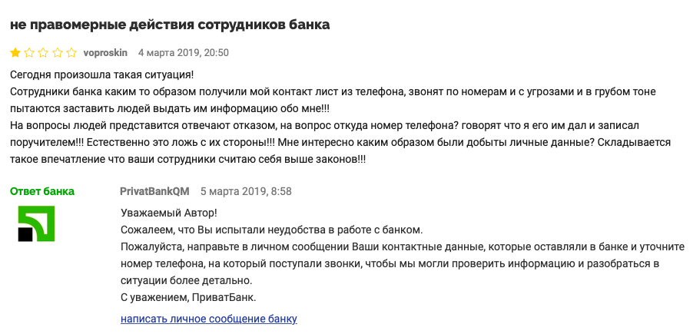Select the third rating star
This screenshot has width=693, height=334.
click(44, 53)
